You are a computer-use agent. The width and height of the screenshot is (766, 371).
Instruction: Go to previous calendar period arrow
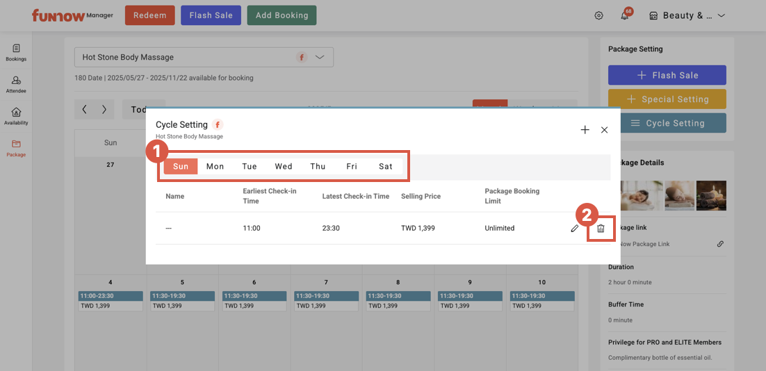(85, 109)
